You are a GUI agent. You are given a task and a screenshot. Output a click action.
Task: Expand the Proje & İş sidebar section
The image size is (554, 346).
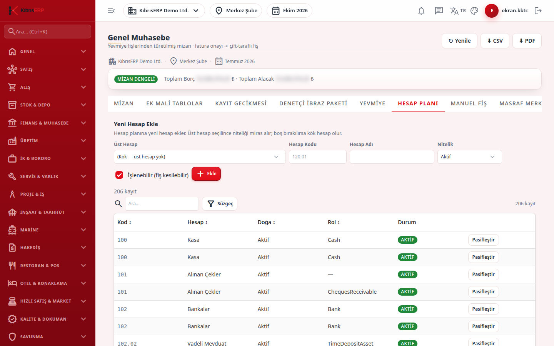pyautogui.click(x=48, y=194)
